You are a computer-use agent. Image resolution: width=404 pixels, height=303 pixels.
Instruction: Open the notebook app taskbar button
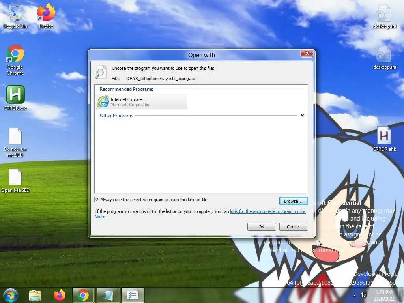[x=108, y=295]
